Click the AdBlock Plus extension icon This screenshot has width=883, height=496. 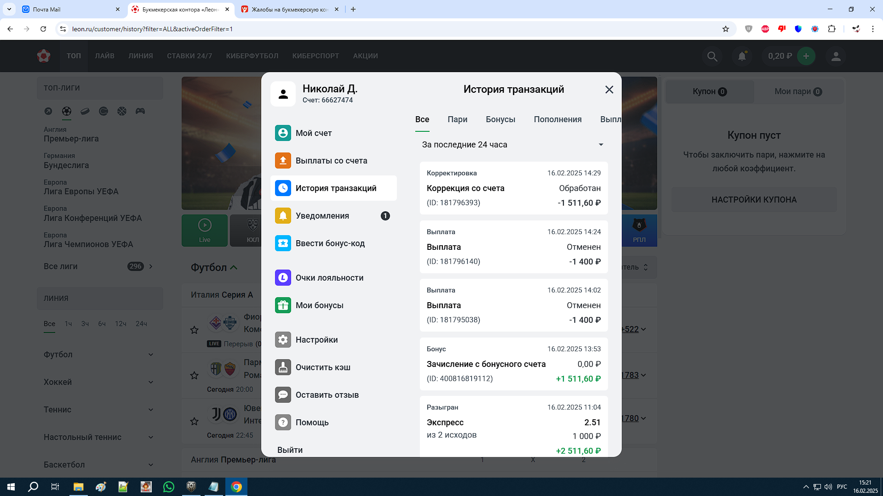(x=765, y=29)
